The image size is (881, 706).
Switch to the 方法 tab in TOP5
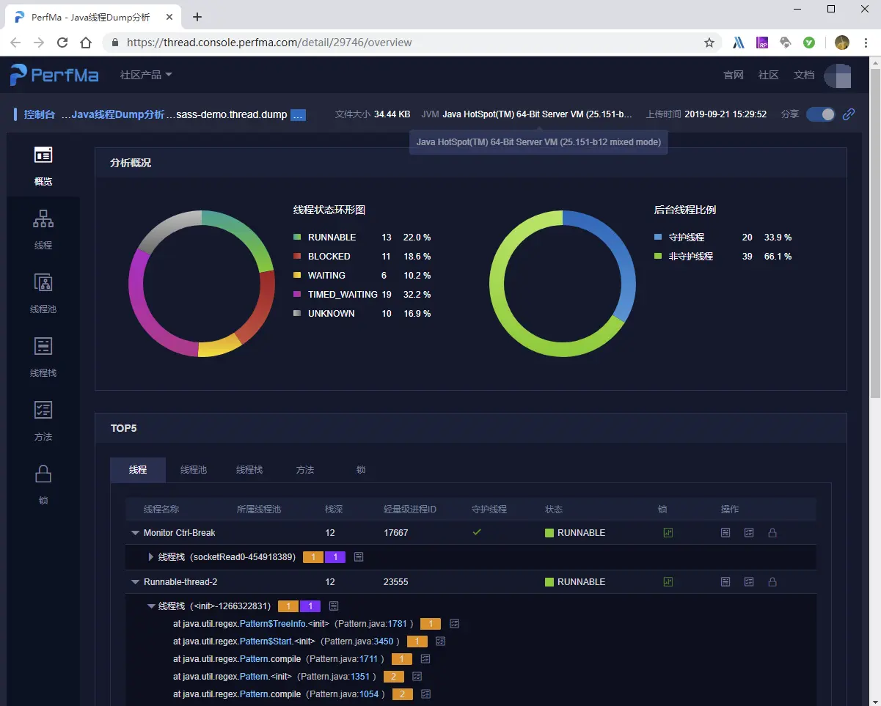(305, 470)
